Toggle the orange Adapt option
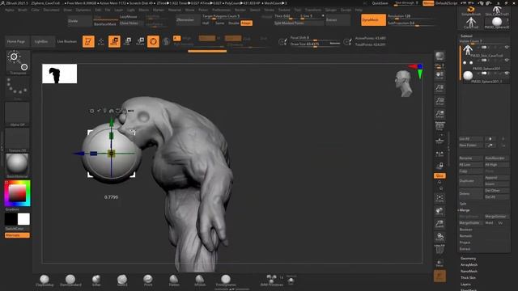The image size is (518, 291). coord(246,23)
